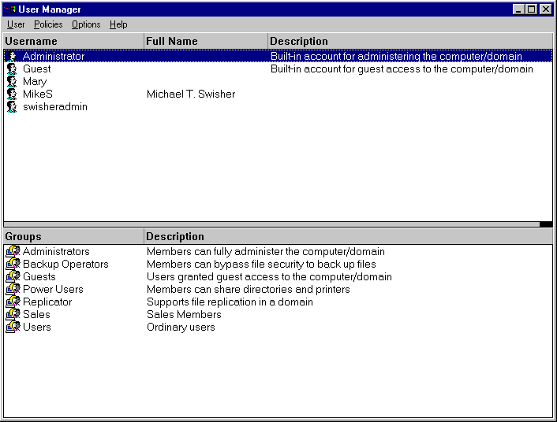Click the Backup Operators group icon
557x422 pixels.
(13, 264)
